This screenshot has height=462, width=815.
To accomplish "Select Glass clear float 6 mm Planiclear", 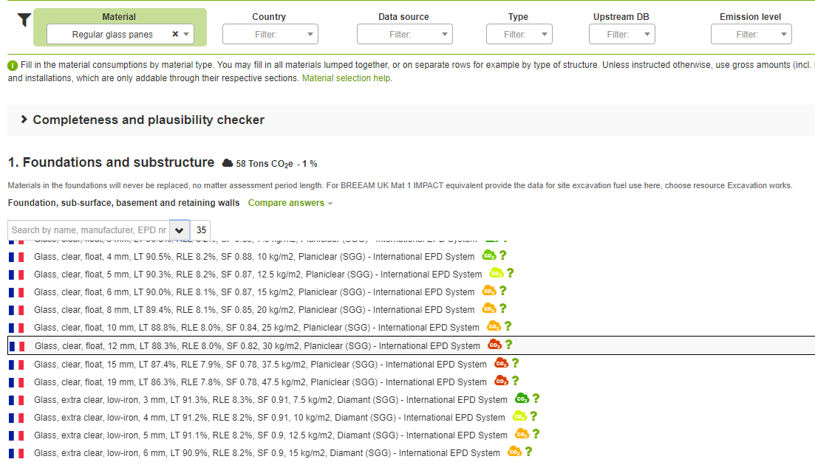I will point(254,292).
